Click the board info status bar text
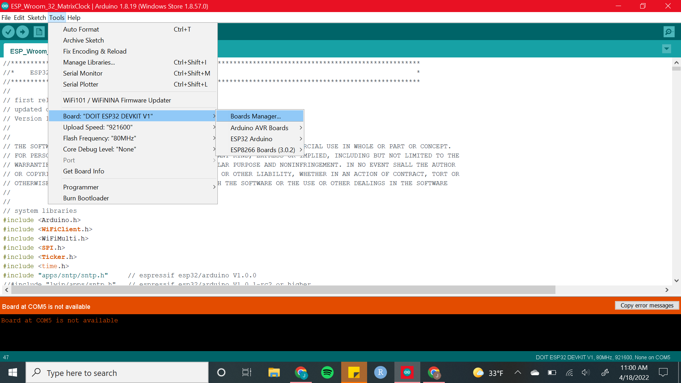The image size is (681, 383). [603, 357]
